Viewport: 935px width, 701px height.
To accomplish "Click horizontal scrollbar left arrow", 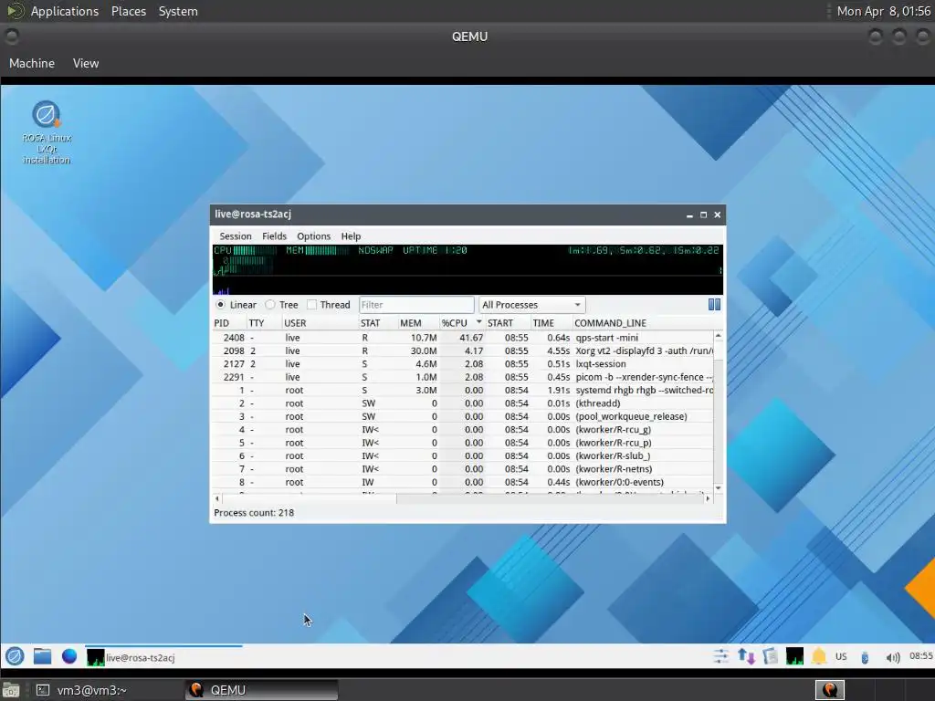I will [217, 498].
